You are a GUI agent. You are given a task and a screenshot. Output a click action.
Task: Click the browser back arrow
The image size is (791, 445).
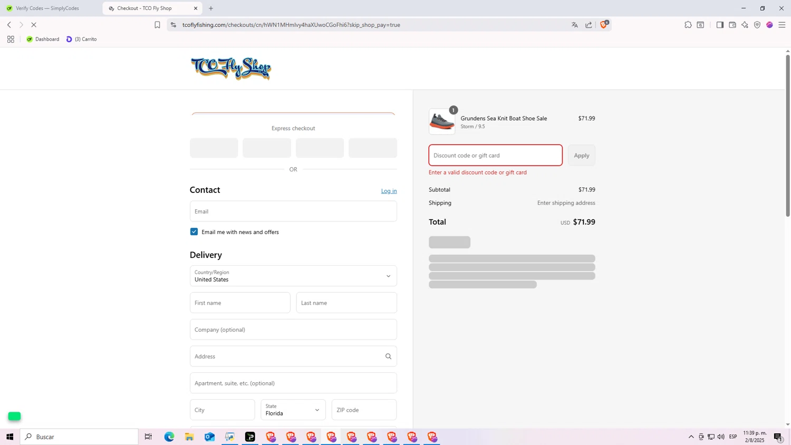tap(9, 25)
